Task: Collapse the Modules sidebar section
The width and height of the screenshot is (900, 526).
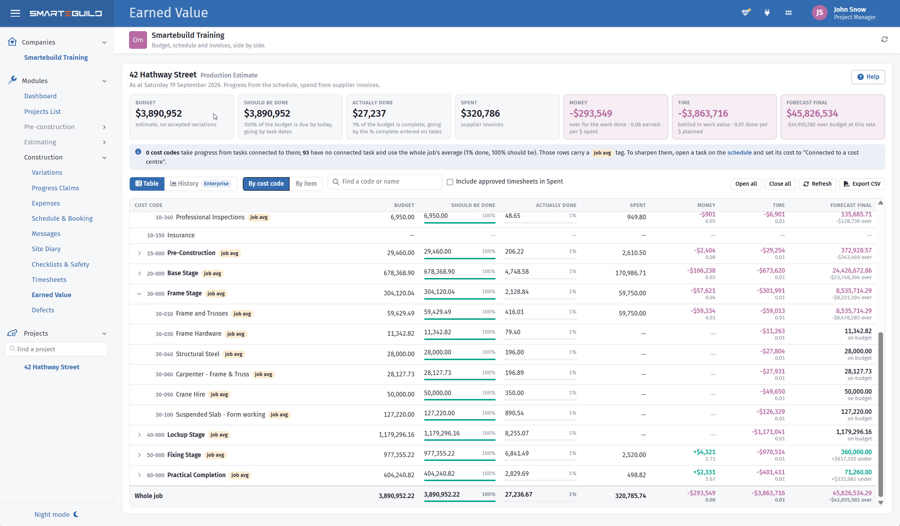Action: pyautogui.click(x=104, y=81)
